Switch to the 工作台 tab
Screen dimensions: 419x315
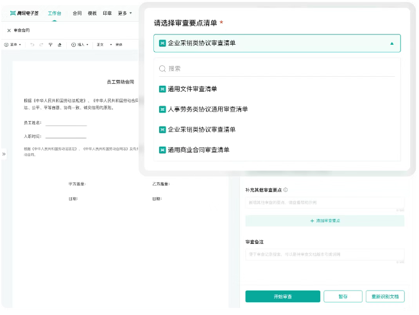(x=55, y=13)
